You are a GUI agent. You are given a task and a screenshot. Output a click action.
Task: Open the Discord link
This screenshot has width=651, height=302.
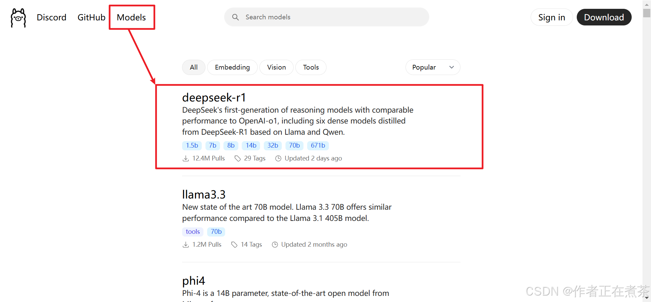(52, 17)
